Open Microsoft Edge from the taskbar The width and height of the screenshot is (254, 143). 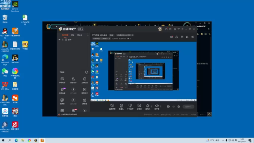(16, 140)
